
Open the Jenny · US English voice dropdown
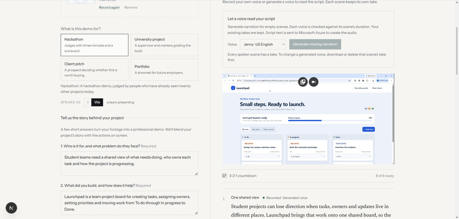(x=263, y=44)
